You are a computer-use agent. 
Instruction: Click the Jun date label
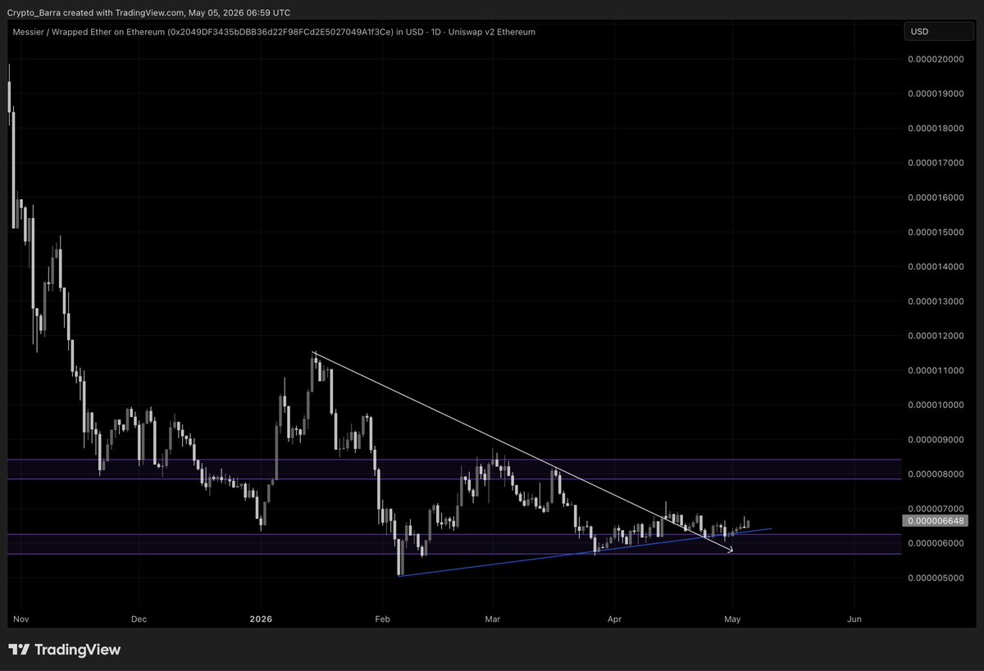point(854,619)
